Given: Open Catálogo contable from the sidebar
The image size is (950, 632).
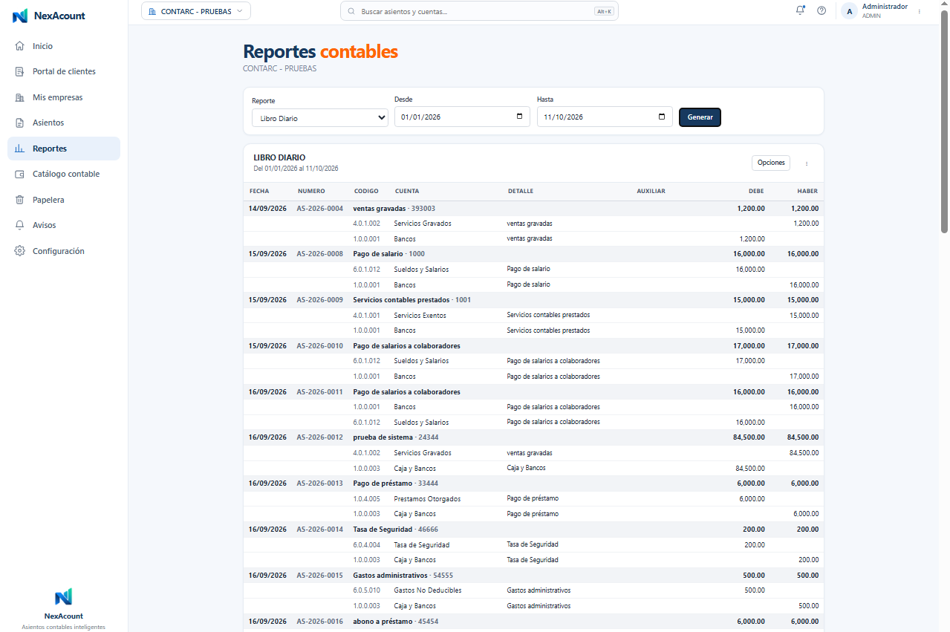Looking at the screenshot, I should click(x=64, y=174).
